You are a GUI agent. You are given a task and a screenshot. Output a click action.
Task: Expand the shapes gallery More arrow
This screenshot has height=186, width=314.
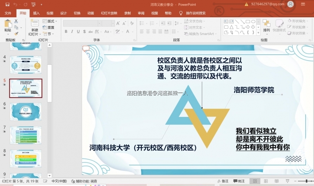258,32
